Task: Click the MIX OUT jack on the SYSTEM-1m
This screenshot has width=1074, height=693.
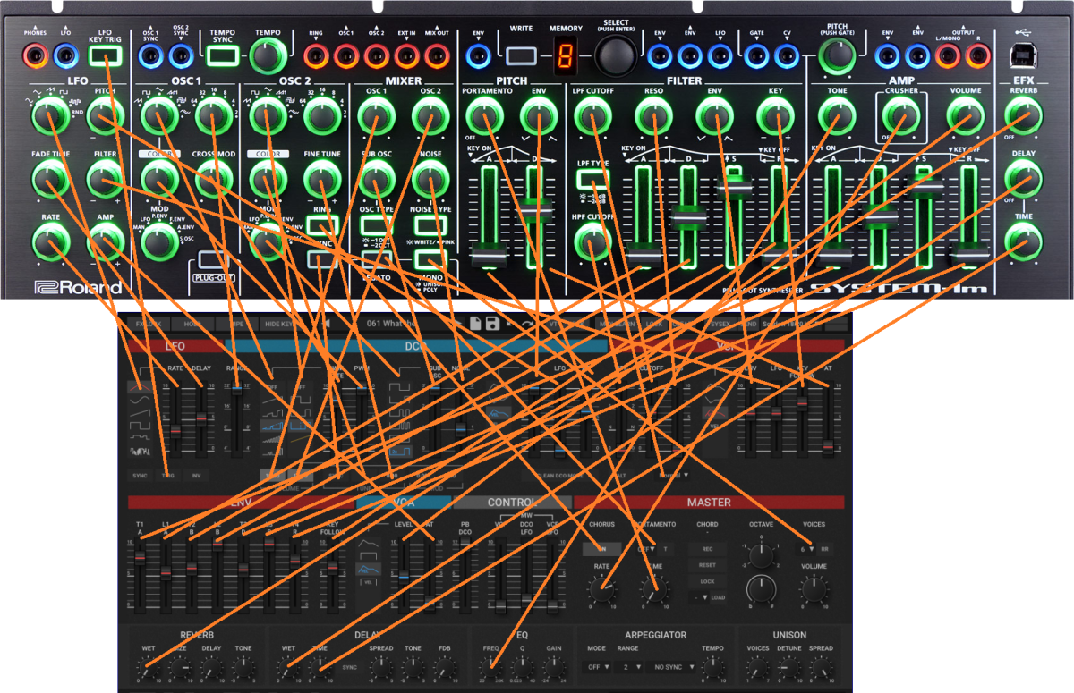Action: coord(437,56)
